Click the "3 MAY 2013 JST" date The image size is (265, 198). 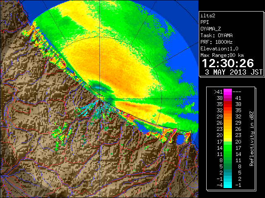[234, 72]
